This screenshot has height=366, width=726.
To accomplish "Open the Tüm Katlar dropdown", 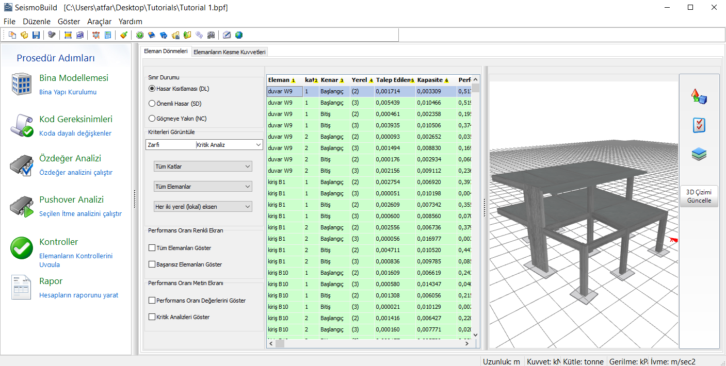I will 203,167.
